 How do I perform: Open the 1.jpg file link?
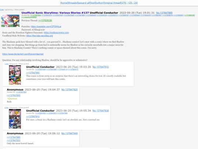tap(7, 64)
